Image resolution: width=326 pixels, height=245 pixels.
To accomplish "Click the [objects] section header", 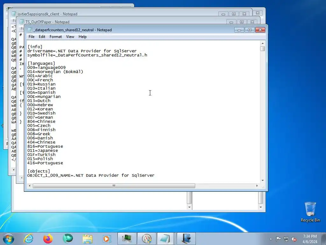I will tap(39, 171).
